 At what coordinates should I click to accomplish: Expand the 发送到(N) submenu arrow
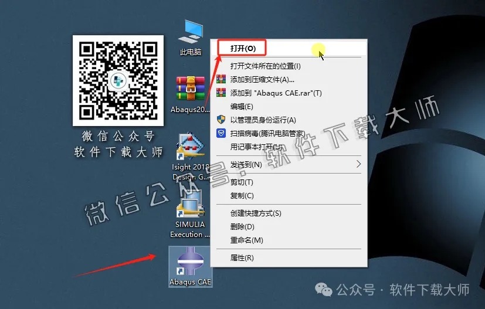point(358,164)
